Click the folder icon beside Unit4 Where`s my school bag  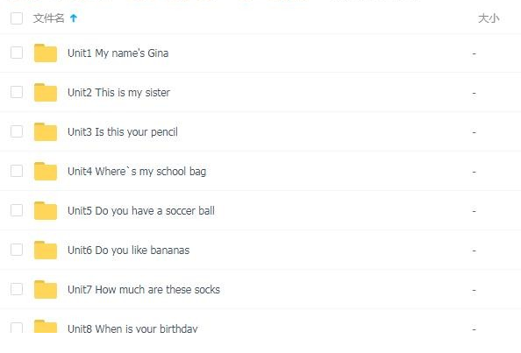[46, 171]
